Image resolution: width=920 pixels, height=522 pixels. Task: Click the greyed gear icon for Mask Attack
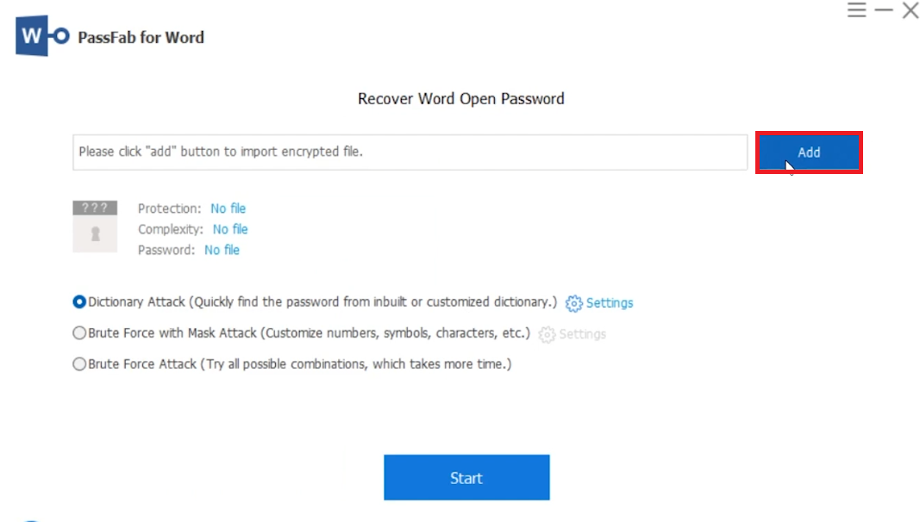pyautogui.click(x=547, y=334)
